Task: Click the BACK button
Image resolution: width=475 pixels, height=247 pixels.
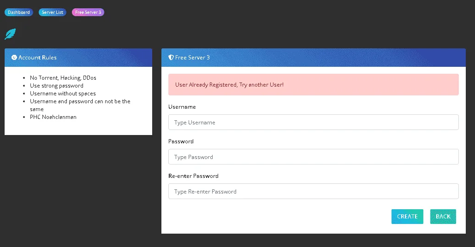Action: [x=443, y=217]
